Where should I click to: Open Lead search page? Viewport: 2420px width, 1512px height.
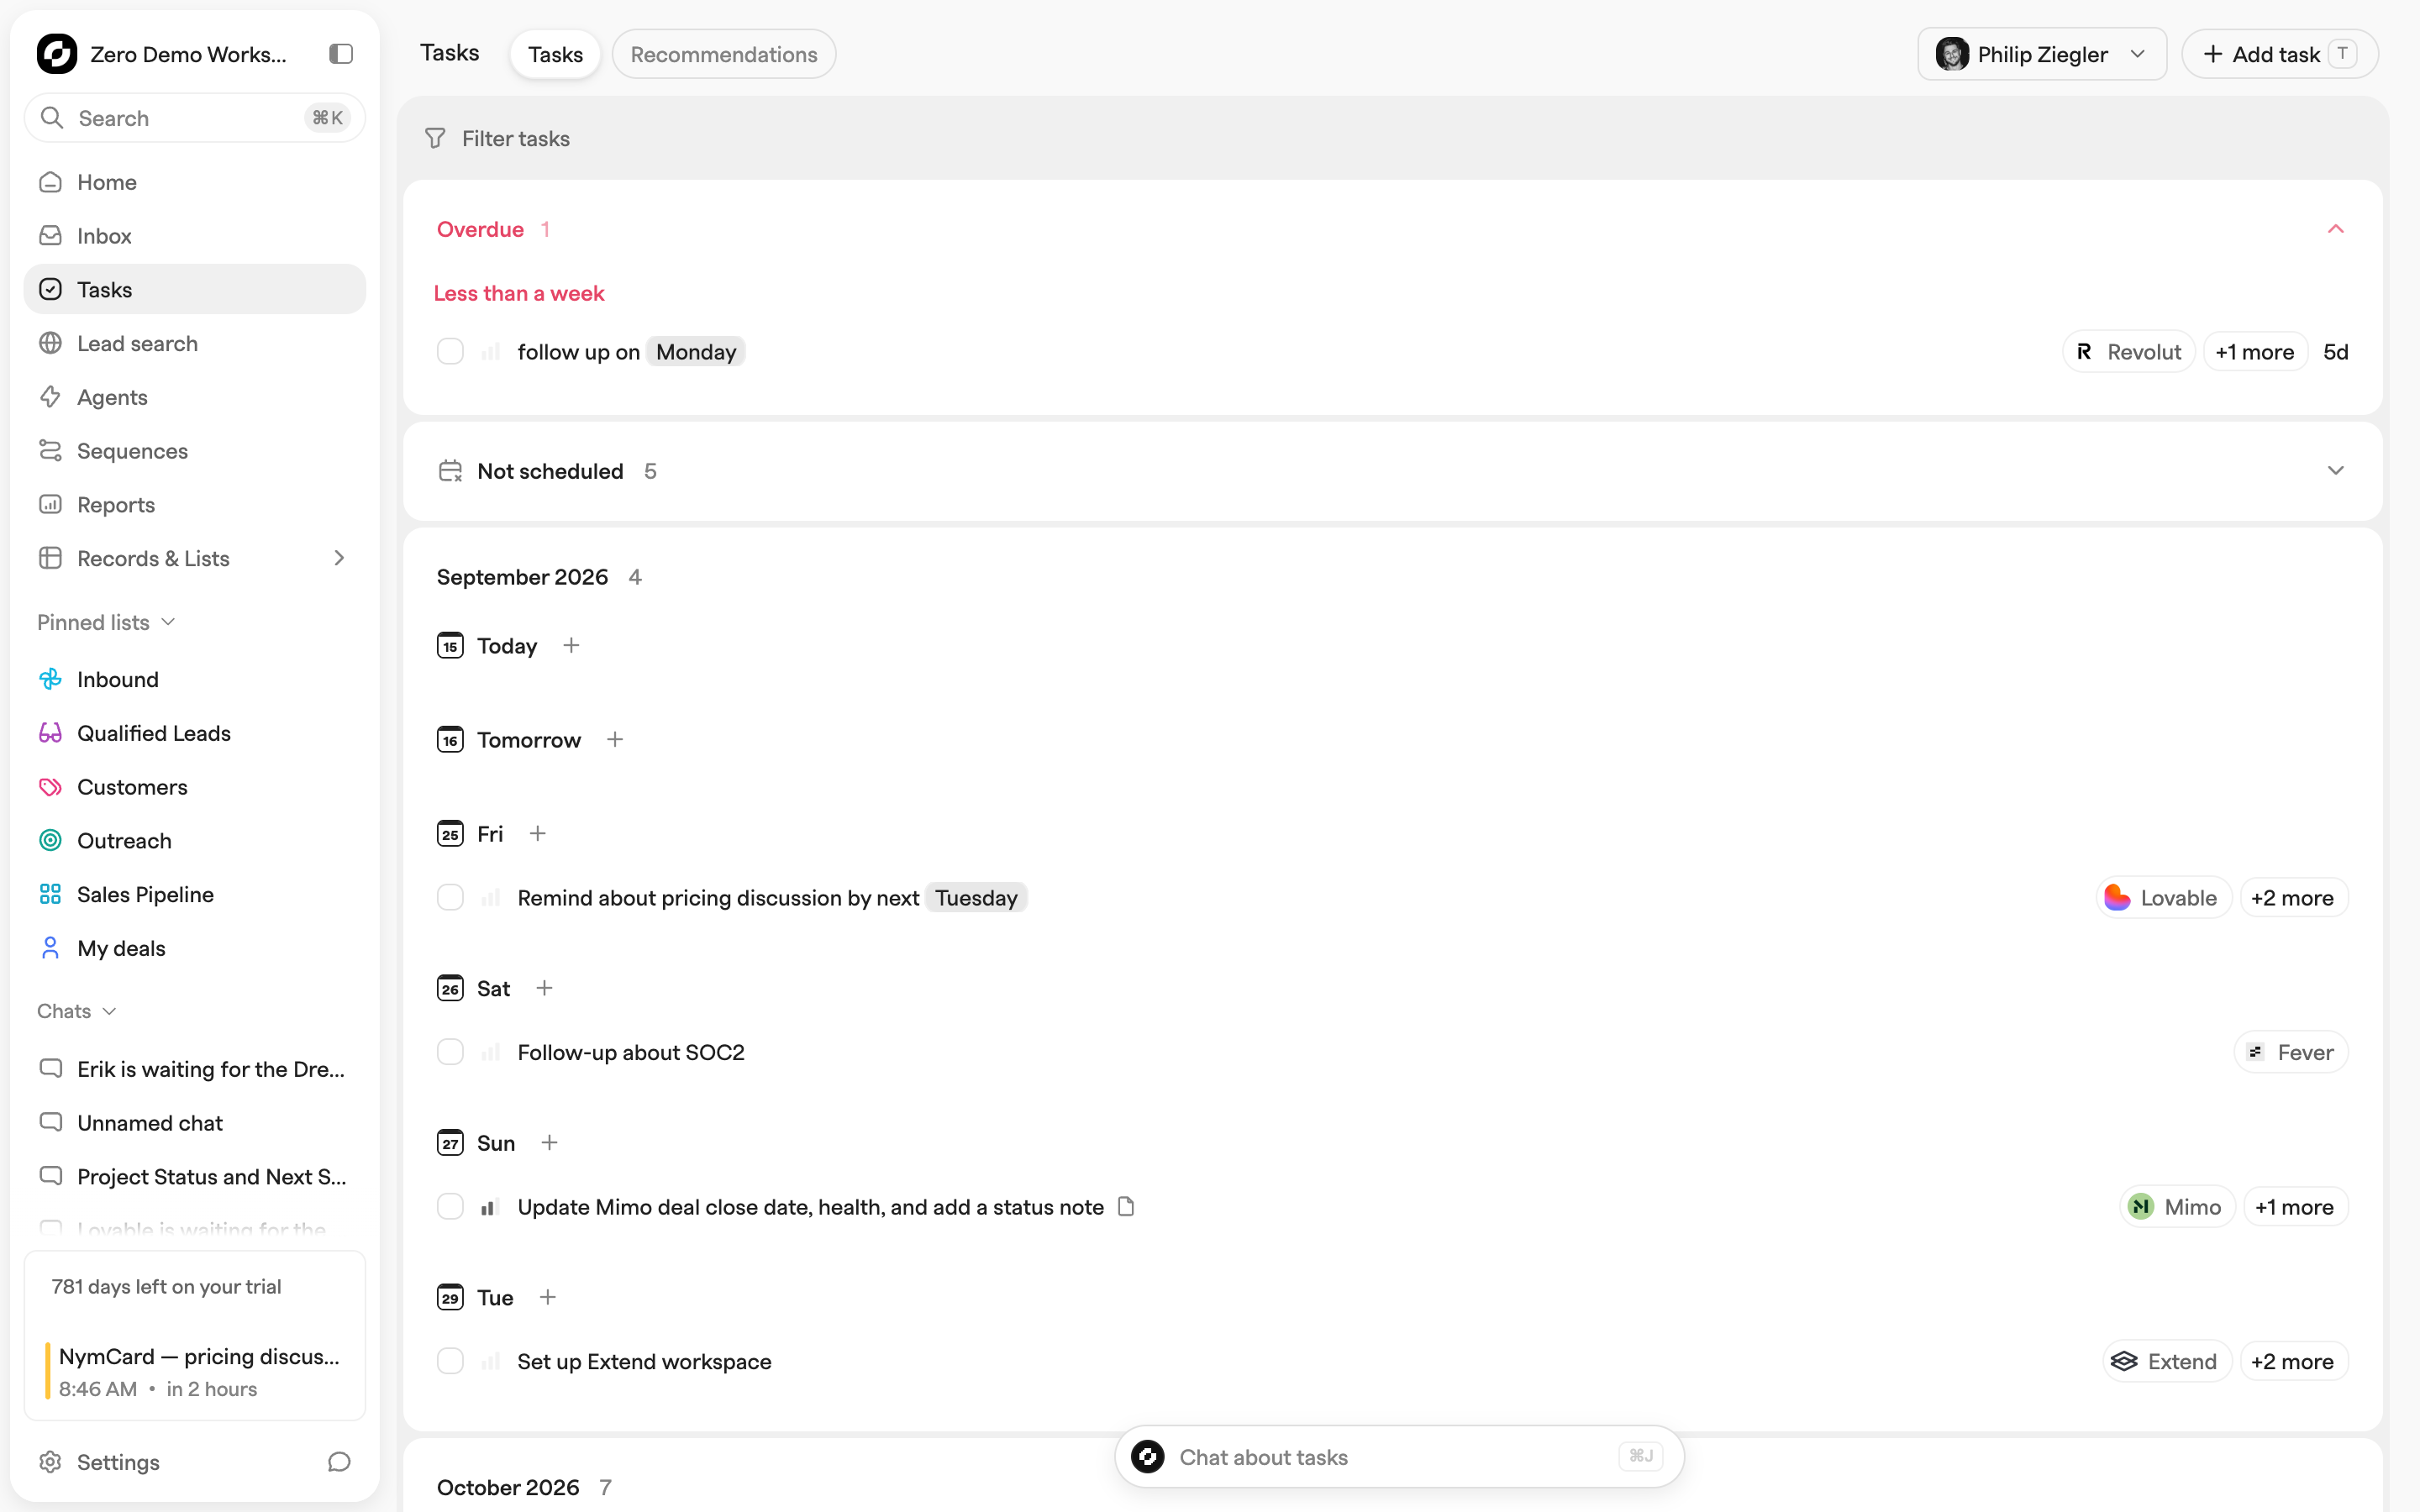click(195, 343)
